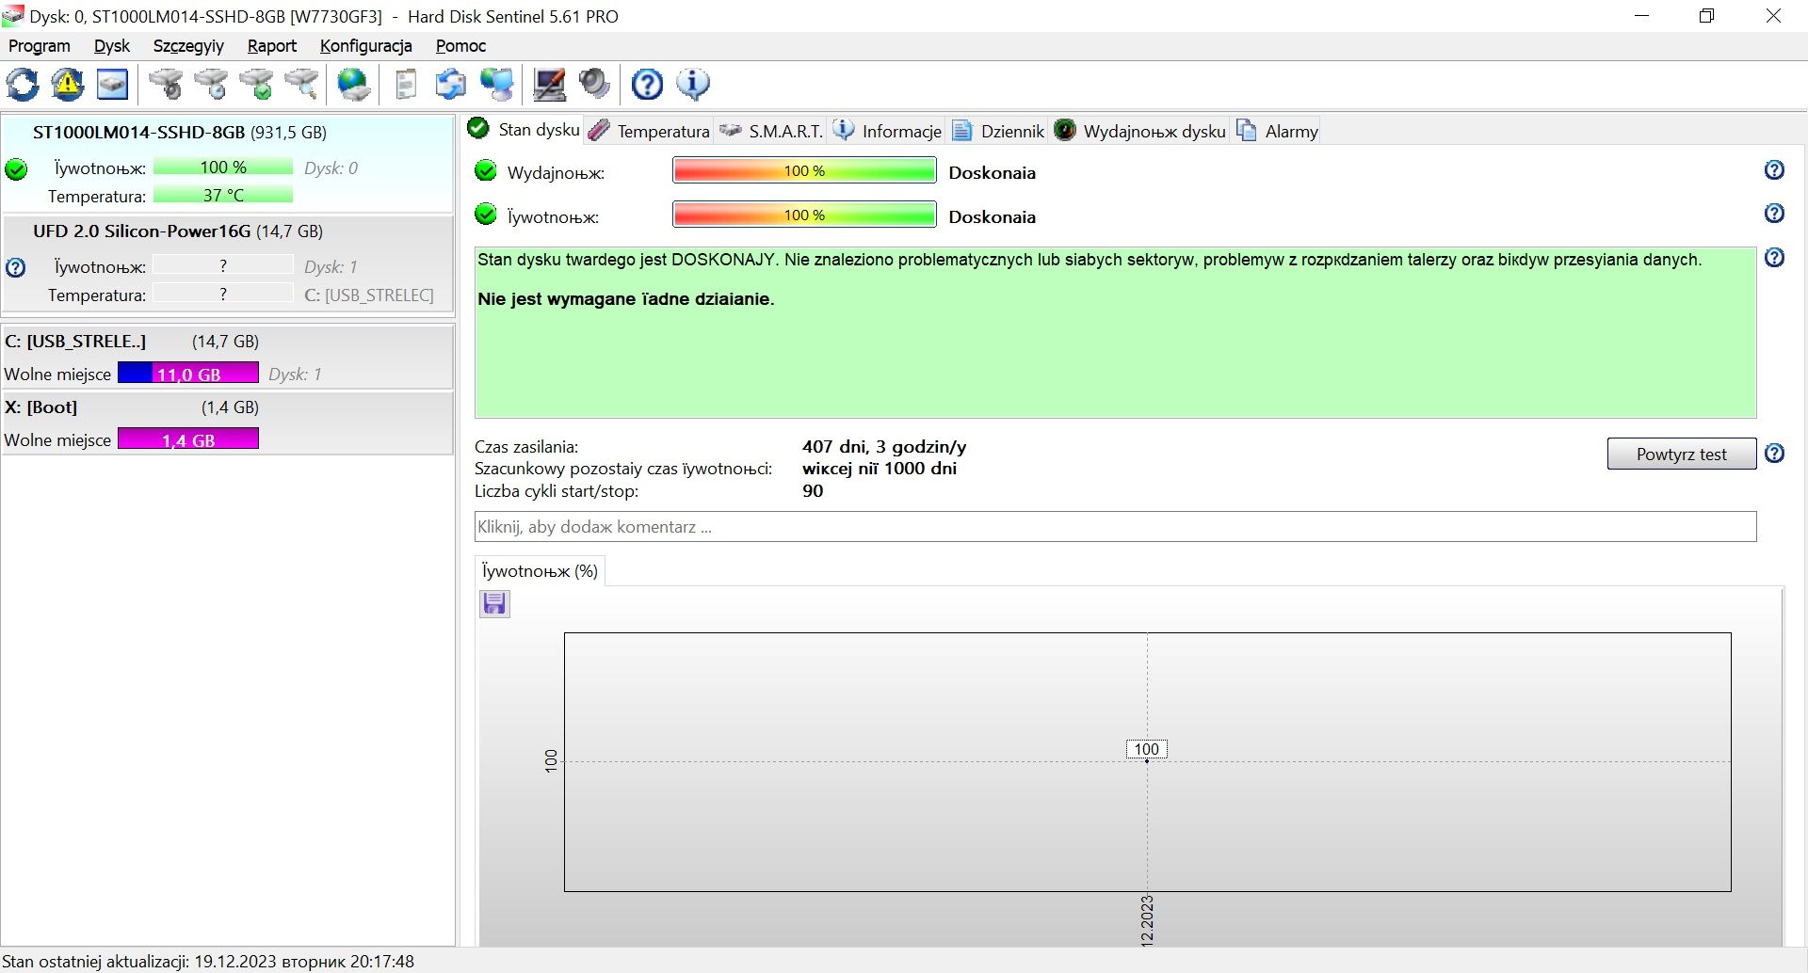This screenshot has height=973, width=1808.
Task: Switch to the Informacje tab
Action: (x=887, y=132)
